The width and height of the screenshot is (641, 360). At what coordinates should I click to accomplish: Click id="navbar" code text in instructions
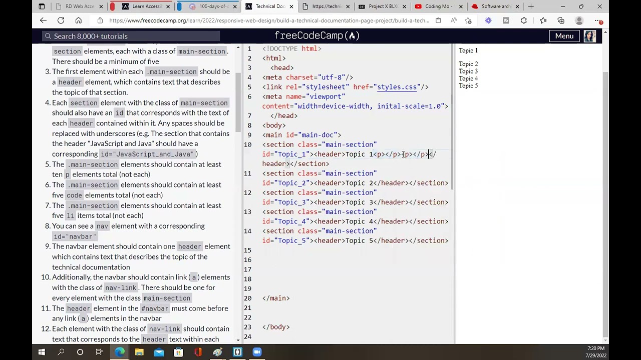(x=74, y=236)
